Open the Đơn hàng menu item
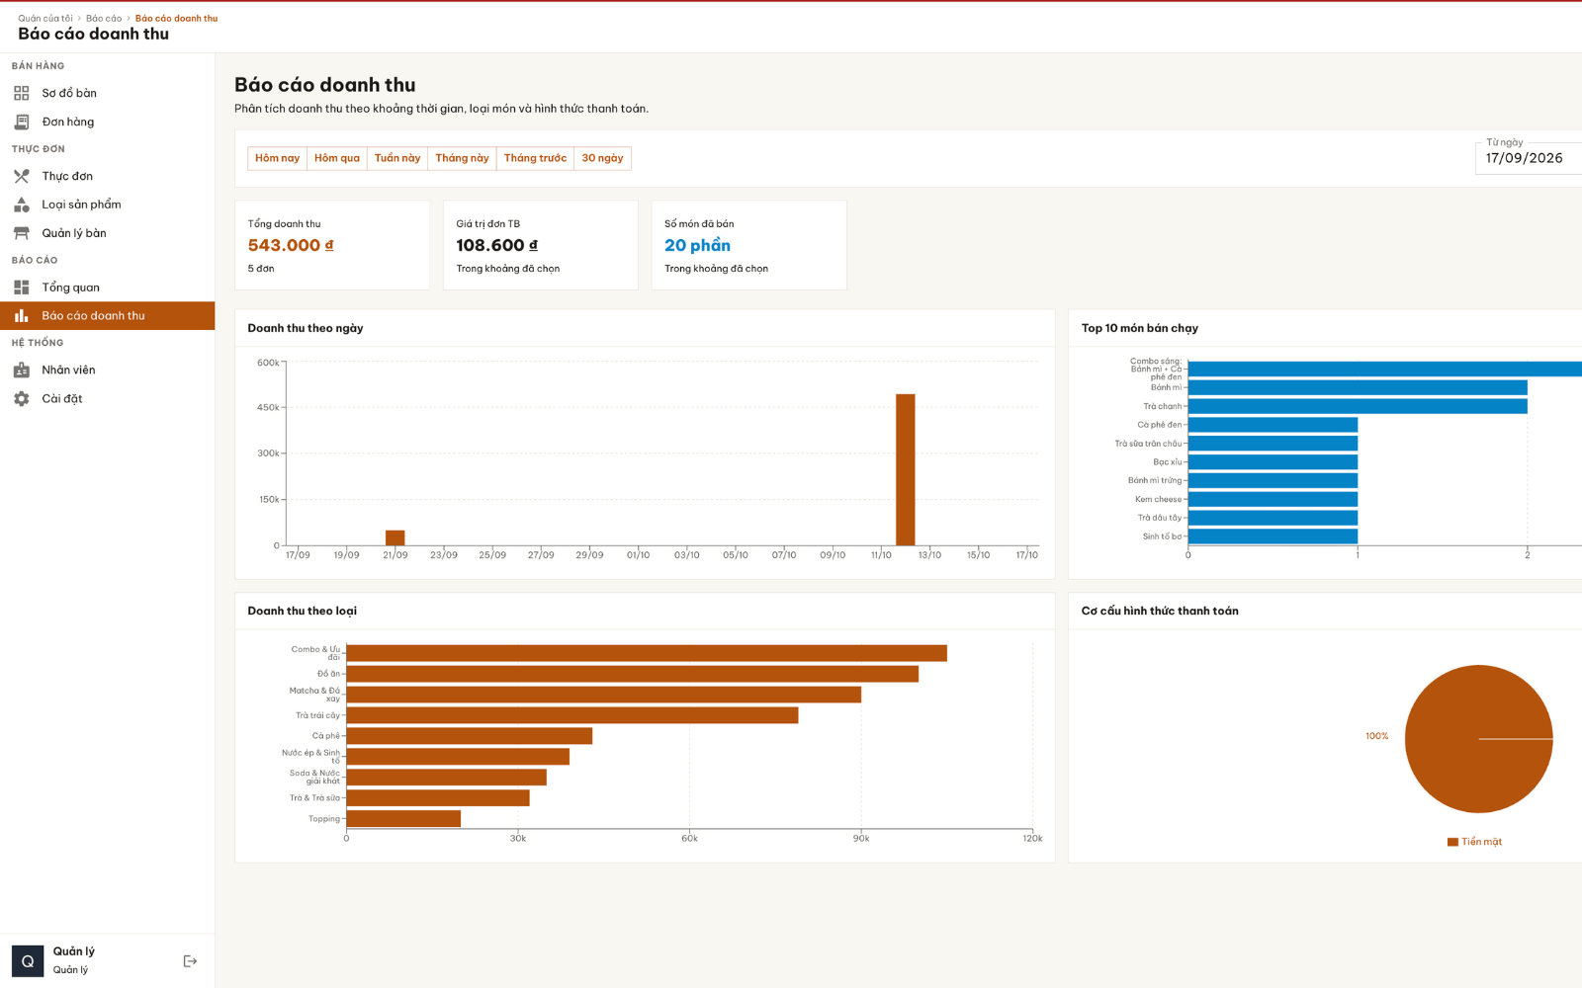This screenshot has height=988, width=1582. [x=107, y=122]
